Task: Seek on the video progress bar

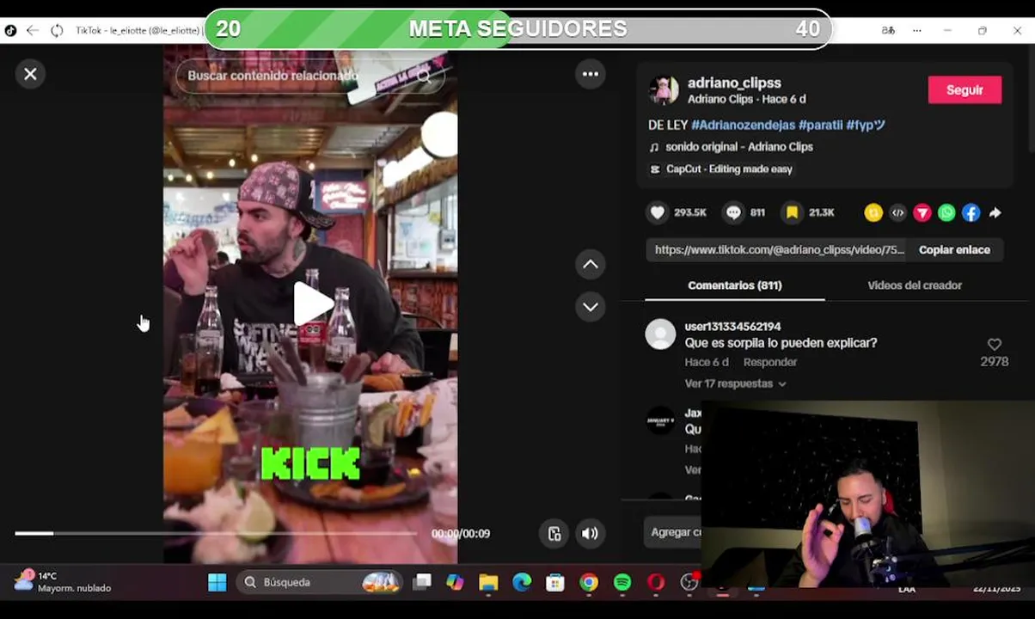Action: (x=216, y=533)
